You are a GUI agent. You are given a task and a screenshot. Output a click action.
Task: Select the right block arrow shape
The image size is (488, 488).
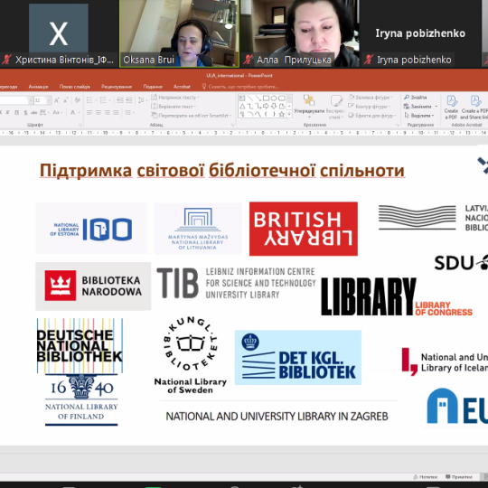[266, 107]
